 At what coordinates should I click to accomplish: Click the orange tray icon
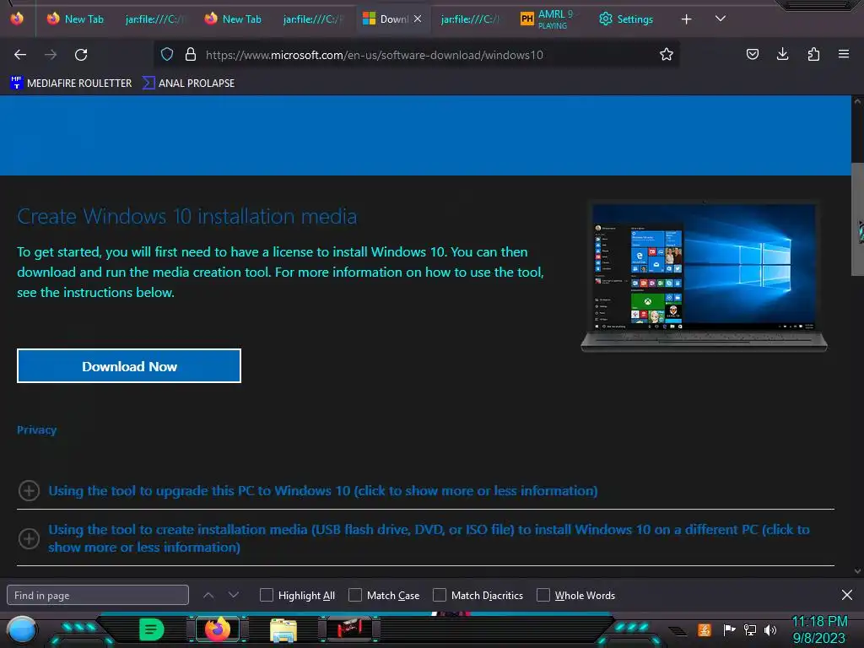tap(705, 629)
